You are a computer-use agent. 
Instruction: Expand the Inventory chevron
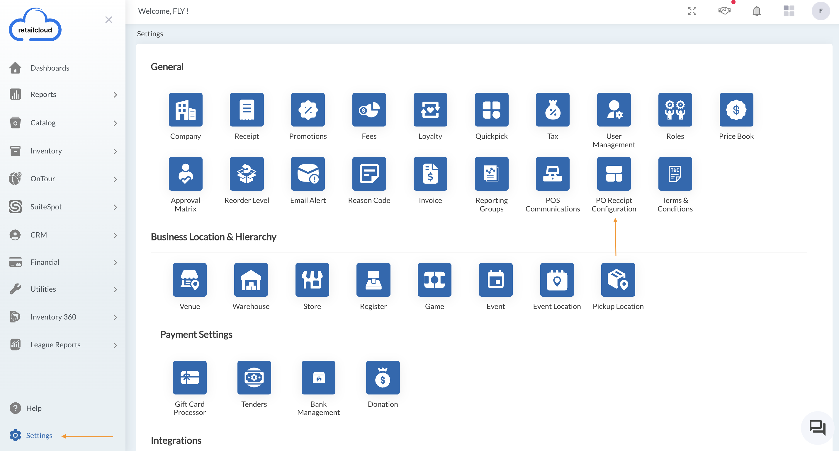click(x=115, y=151)
